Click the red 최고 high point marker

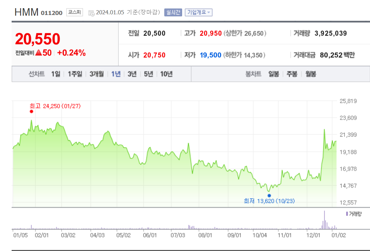pos(31,111)
